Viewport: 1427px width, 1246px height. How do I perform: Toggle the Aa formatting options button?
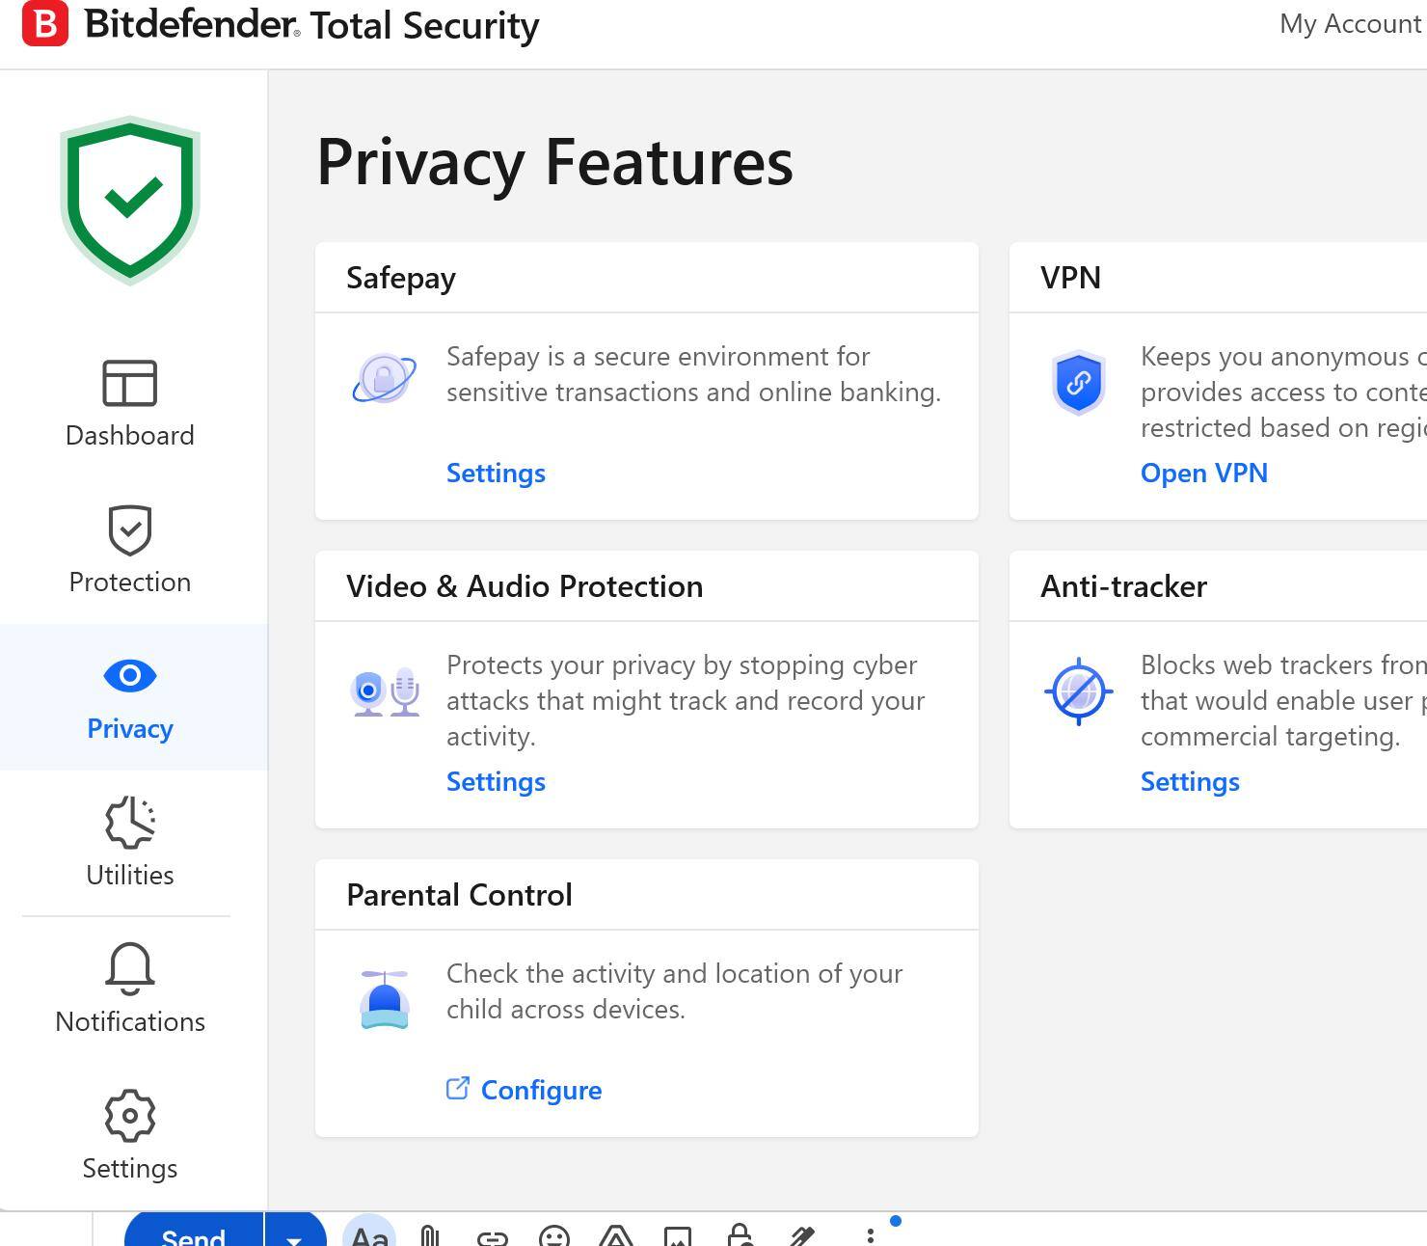coord(369,1235)
